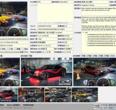This screenshot has height=110, width=116.
Task: Click the 游戏评价 field showing Suggestive Themes
Action: coord(95,5)
